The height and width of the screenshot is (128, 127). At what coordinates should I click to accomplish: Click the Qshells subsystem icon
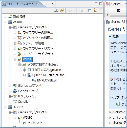(x=15, y=102)
